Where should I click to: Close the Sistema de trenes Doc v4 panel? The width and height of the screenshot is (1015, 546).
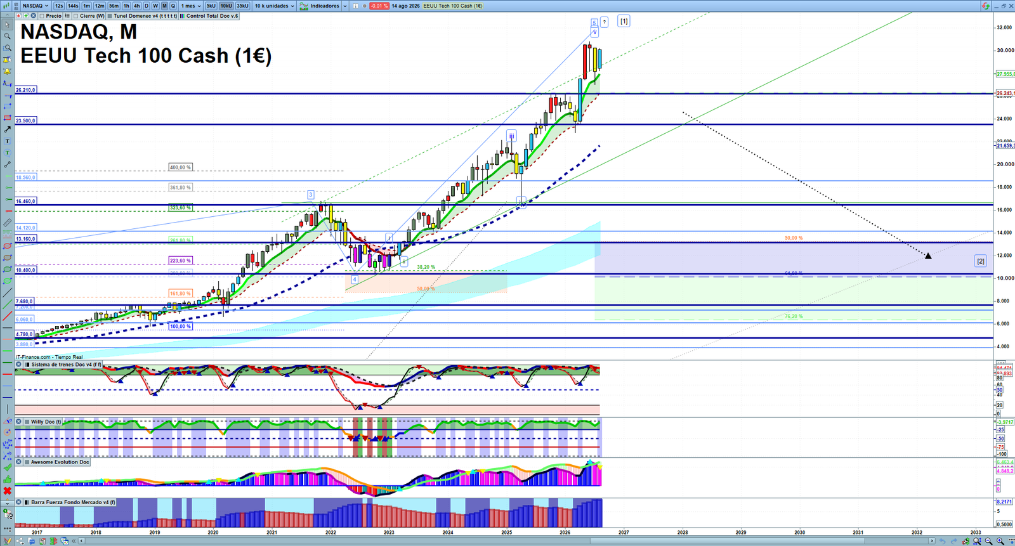pos(18,365)
